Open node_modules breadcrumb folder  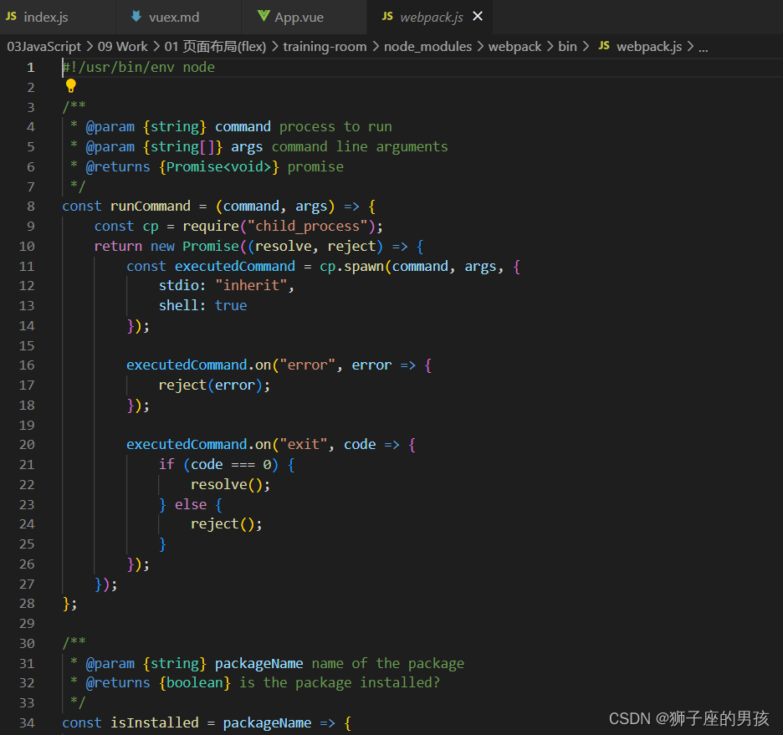coord(427,46)
